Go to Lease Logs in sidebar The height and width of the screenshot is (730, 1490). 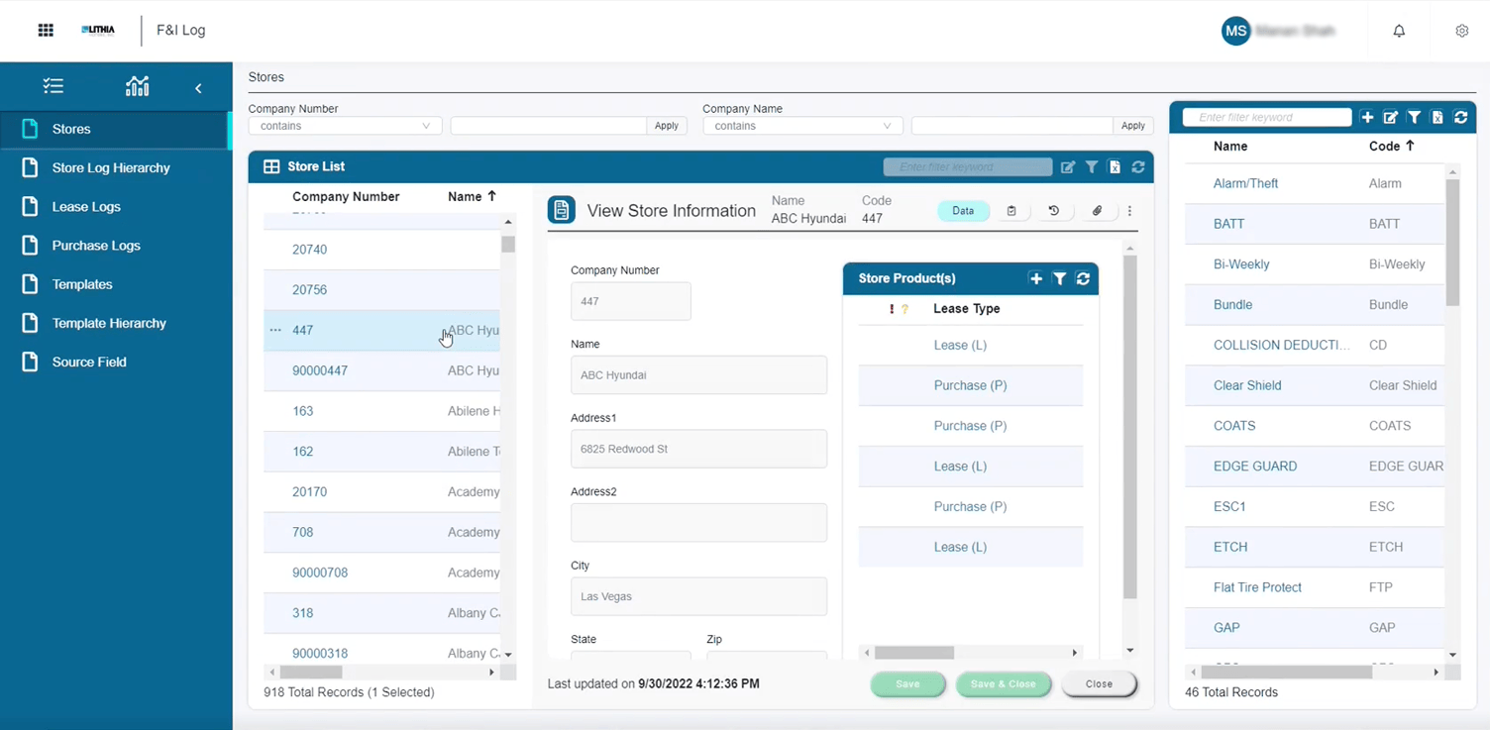point(86,207)
